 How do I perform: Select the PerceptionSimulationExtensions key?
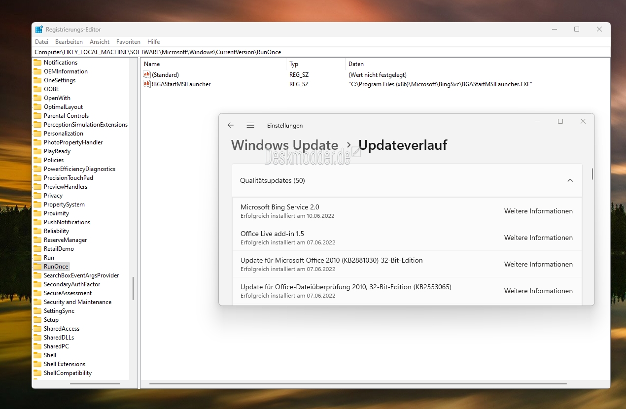click(x=86, y=125)
